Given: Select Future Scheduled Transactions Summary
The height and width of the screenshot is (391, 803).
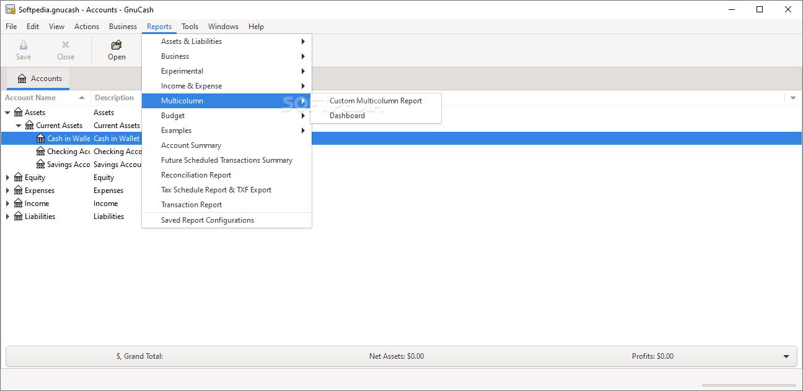Looking at the screenshot, I should coord(227,160).
